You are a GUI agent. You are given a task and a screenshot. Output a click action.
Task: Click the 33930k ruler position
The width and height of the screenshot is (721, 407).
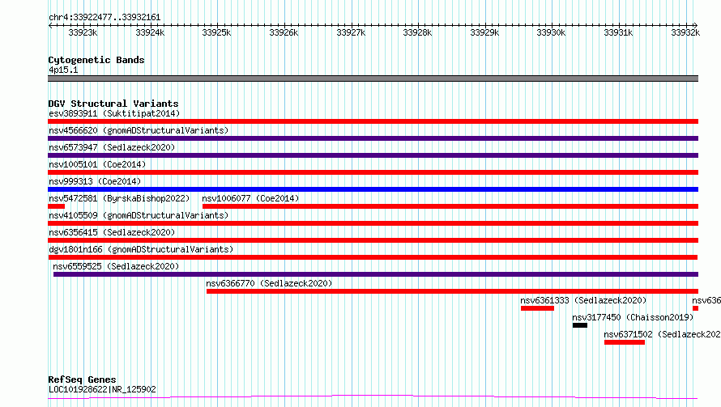[x=552, y=32]
